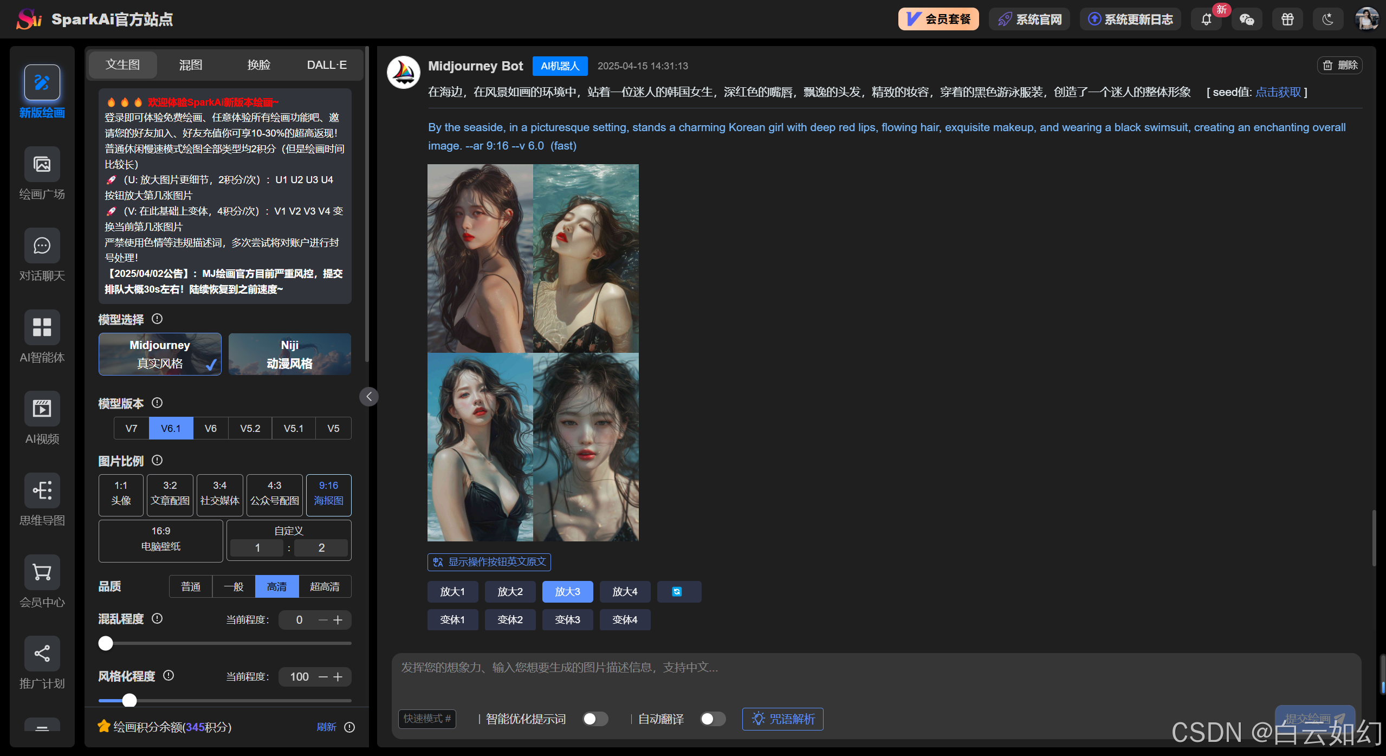Image resolution: width=1386 pixels, height=756 pixels.
Task: Open the AI视频 video icon
Action: click(42, 409)
